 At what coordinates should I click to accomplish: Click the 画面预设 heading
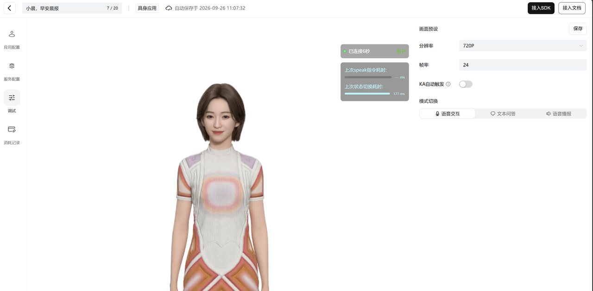tap(429, 29)
